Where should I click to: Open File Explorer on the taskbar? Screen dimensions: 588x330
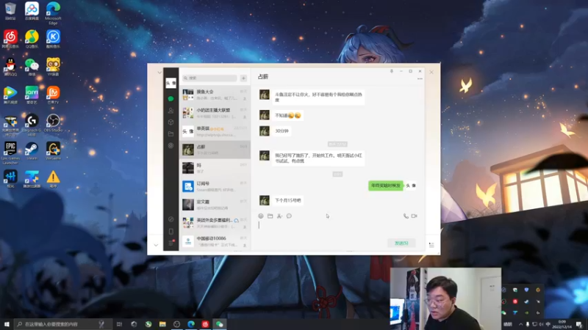[162, 324]
